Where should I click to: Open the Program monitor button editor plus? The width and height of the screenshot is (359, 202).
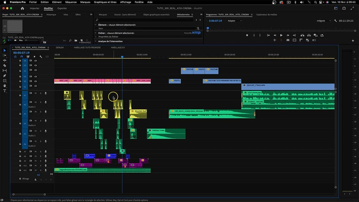point(353,41)
